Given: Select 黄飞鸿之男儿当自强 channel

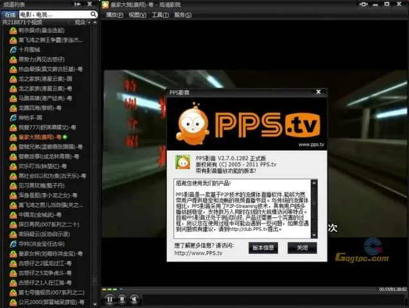Looking at the screenshot, I should [51, 205].
